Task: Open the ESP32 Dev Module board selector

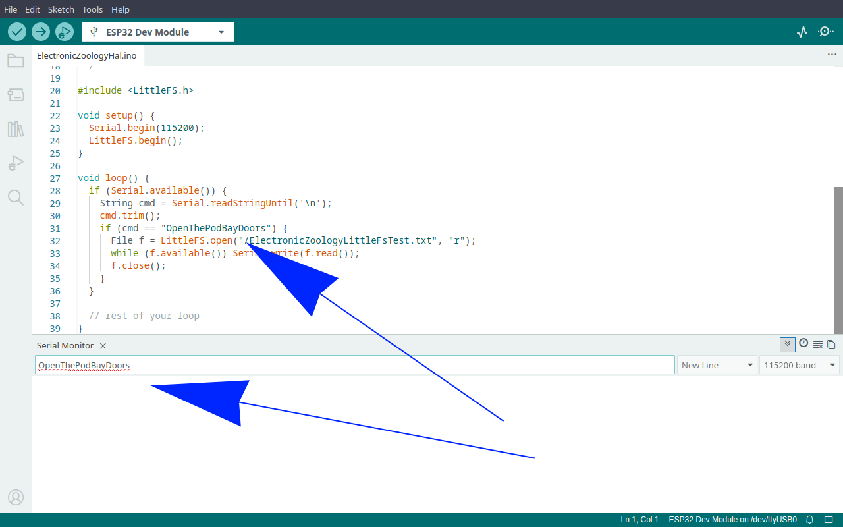Action: coord(158,32)
